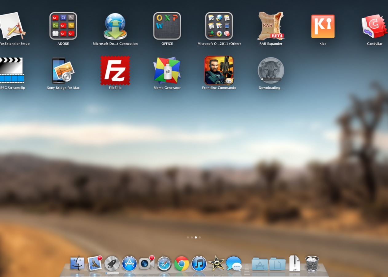Click the Trash in the Dock
Viewport: 388px width, 277px height.
(x=312, y=263)
